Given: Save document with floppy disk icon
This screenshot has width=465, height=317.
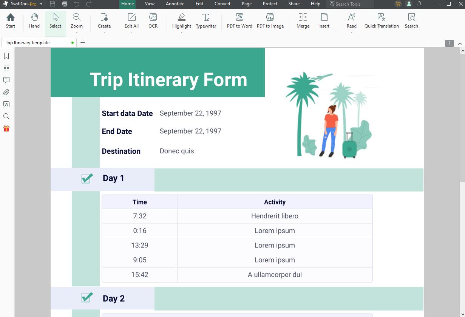Looking at the screenshot, I should click(x=53, y=4).
